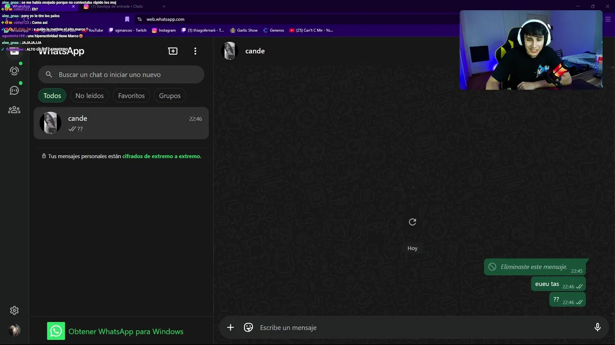Select the Todos filter tab
Viewport: 615px width, 345px height.
(x=52, y=95)
